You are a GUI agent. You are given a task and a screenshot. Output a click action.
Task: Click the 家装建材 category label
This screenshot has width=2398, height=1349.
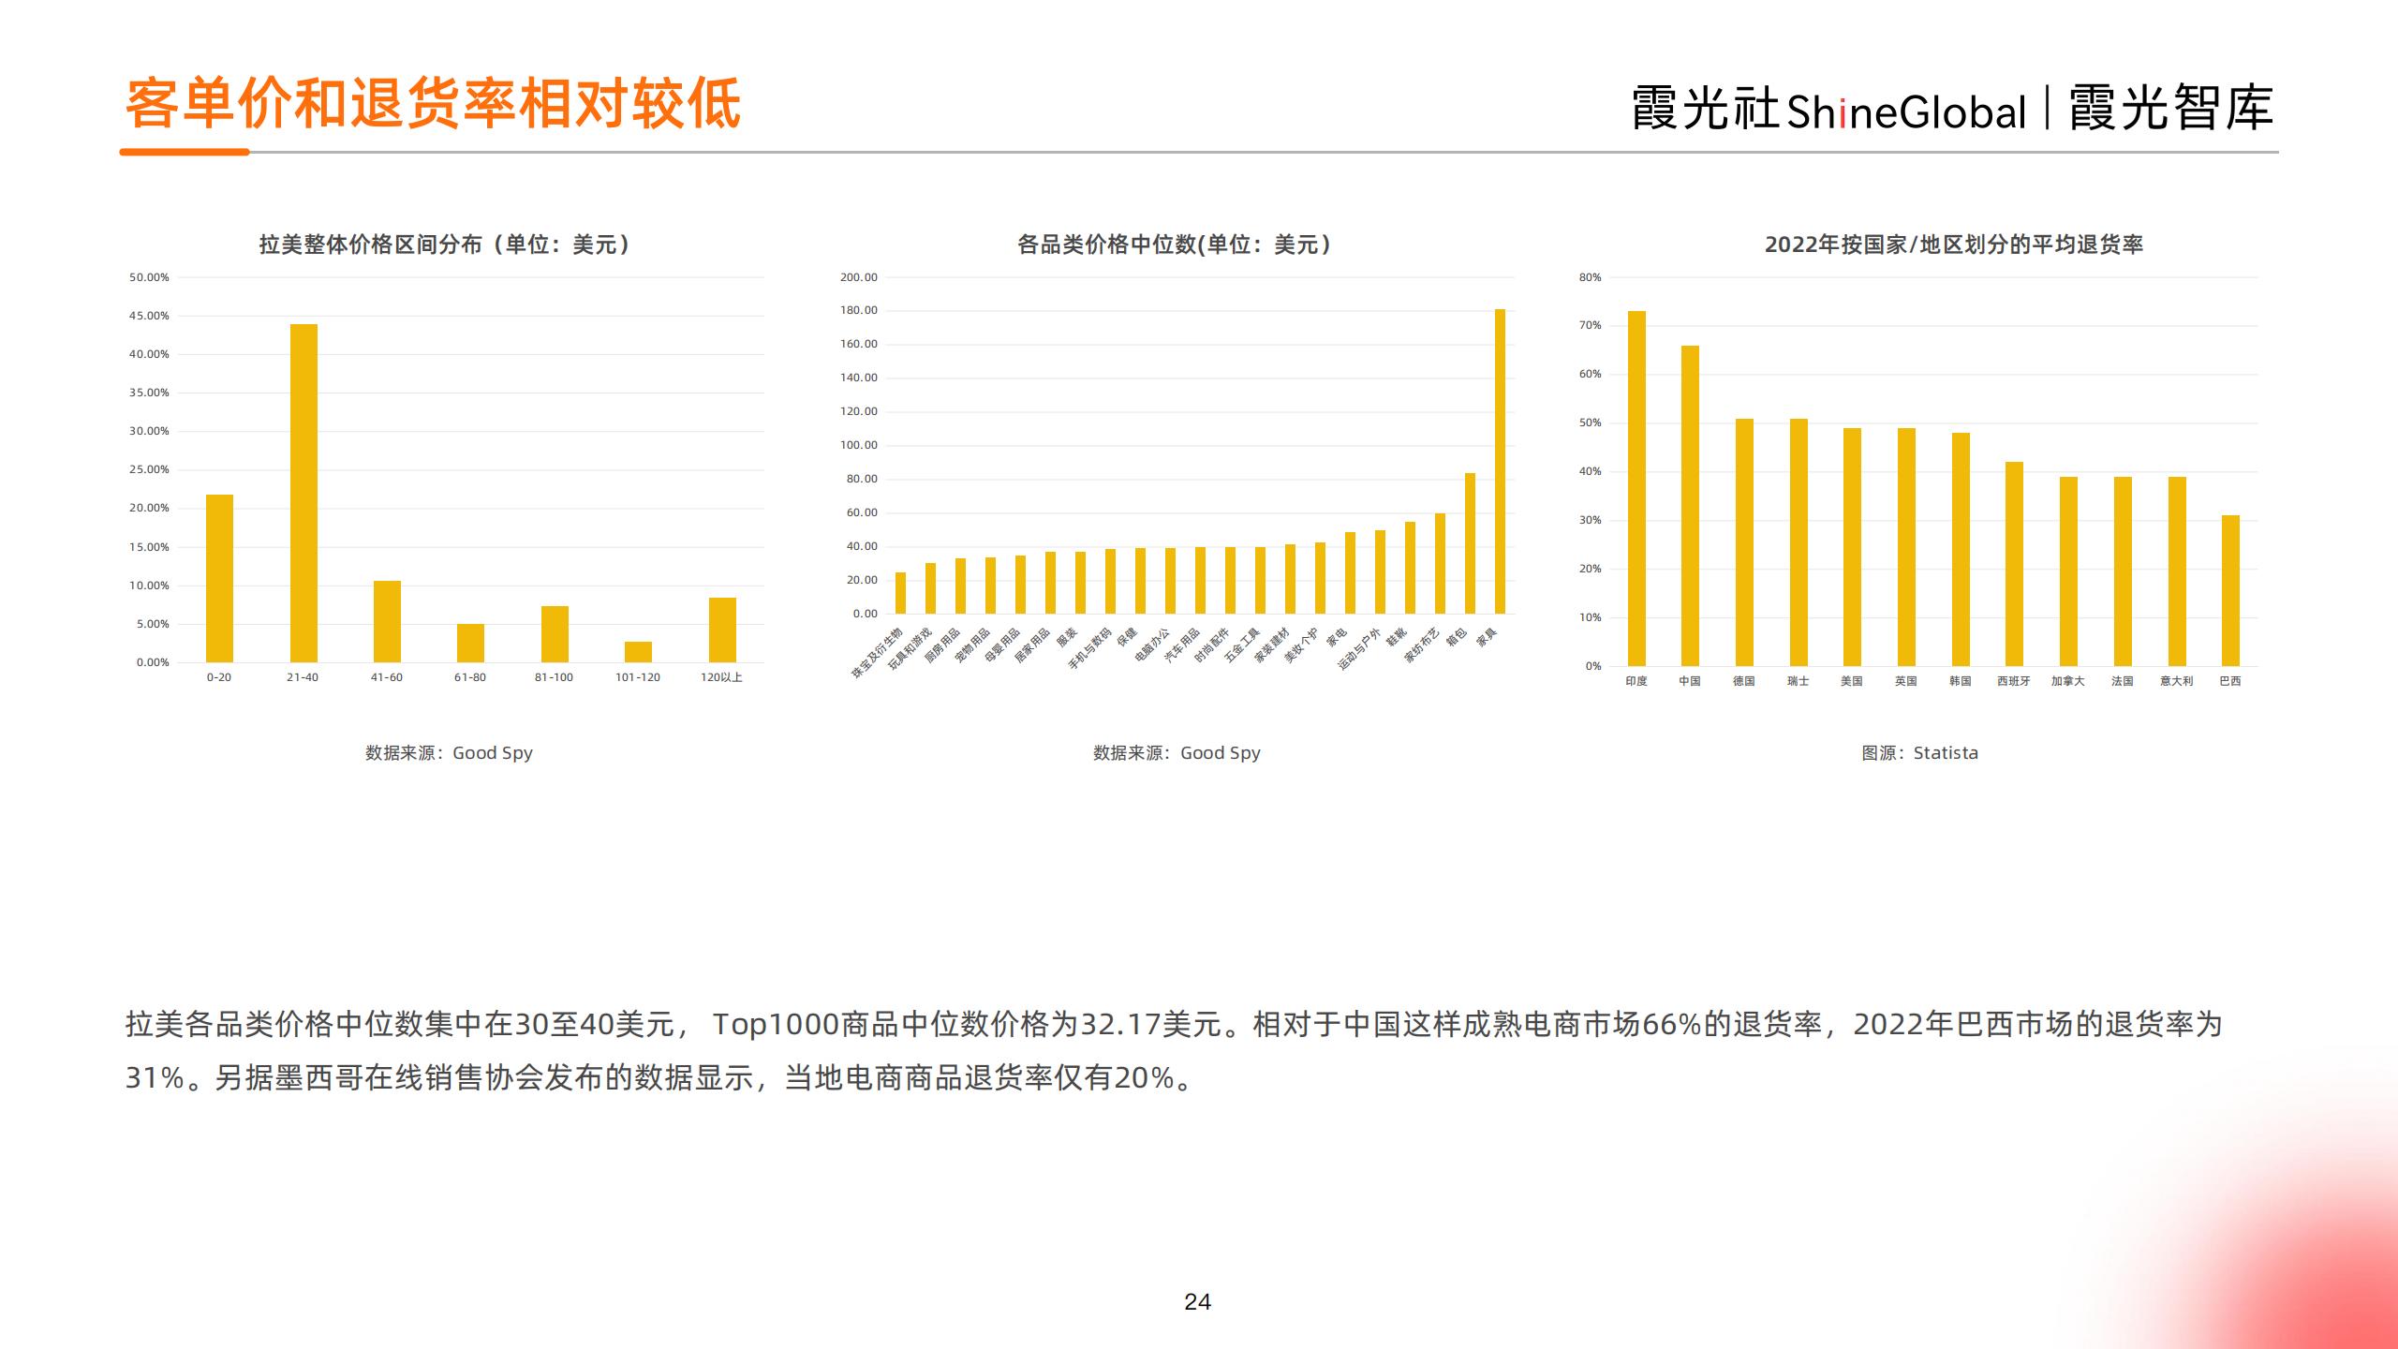coord(1273,645)
